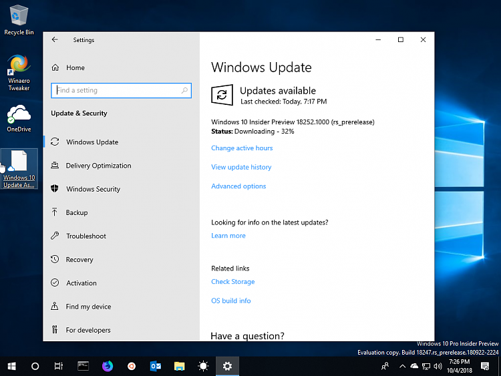Close the Settings window
Viewport: 501px width, 376px height.
click(423, 39)
